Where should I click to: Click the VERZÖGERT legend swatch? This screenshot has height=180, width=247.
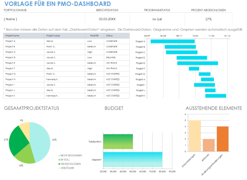59,168
